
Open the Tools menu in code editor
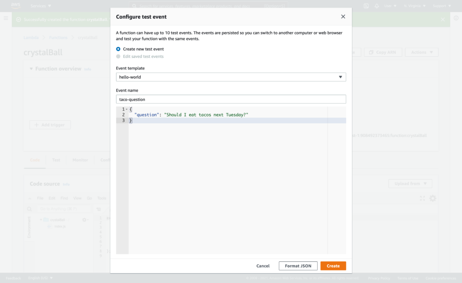[x=102, y=198]
